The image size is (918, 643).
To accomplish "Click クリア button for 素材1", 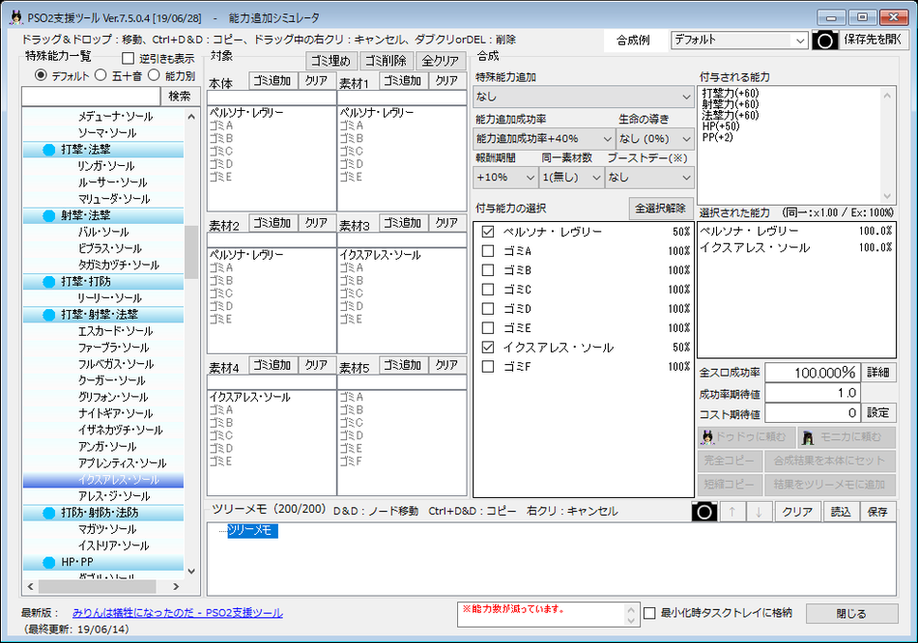I will click(446, 81).
